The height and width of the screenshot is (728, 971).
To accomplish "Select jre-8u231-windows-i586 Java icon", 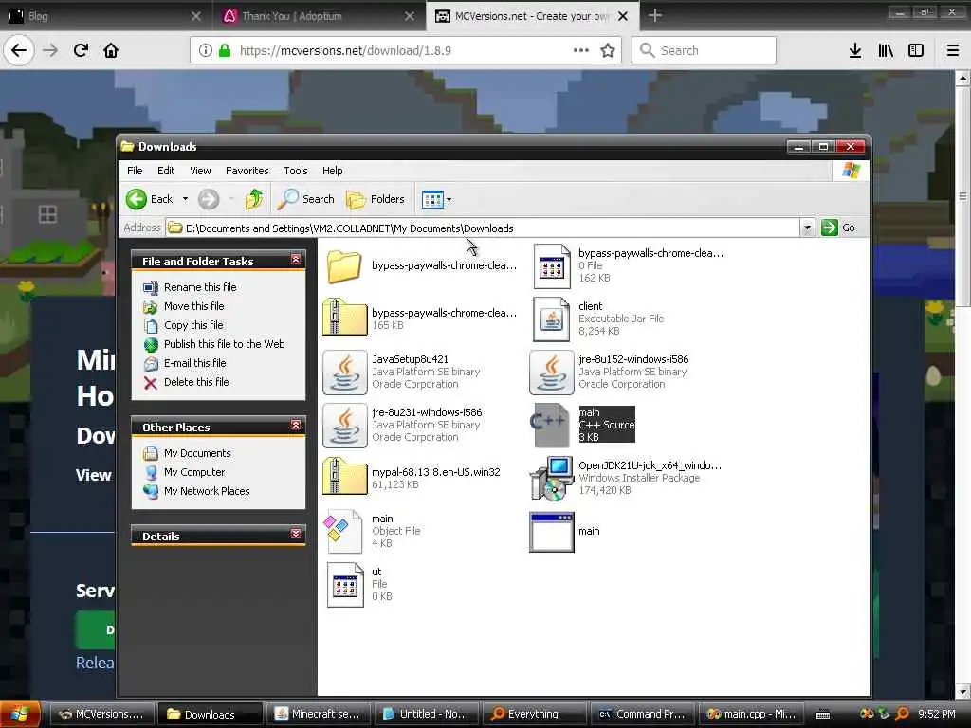I will (x=345, y=426).
